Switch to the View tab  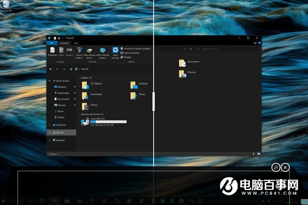click(76, 43)
